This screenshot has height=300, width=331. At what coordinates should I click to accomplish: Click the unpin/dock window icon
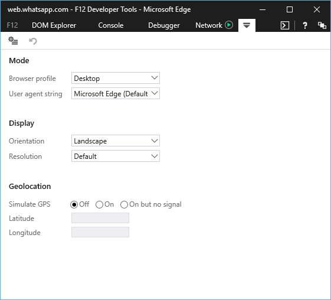(322, 25)
